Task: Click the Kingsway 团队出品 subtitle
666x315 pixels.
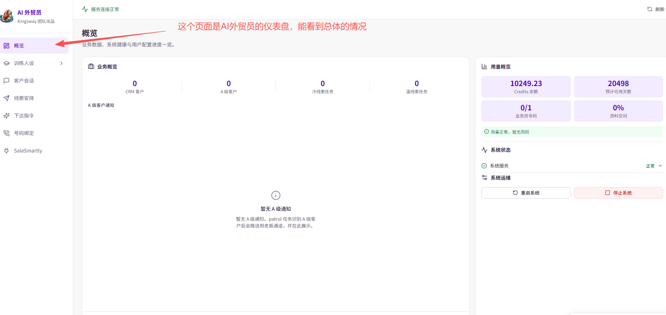Action: (36, 21)
